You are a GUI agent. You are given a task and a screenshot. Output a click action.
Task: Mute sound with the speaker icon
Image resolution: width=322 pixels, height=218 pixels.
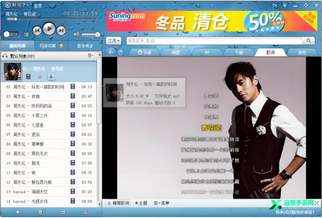[x=76, y=35]
